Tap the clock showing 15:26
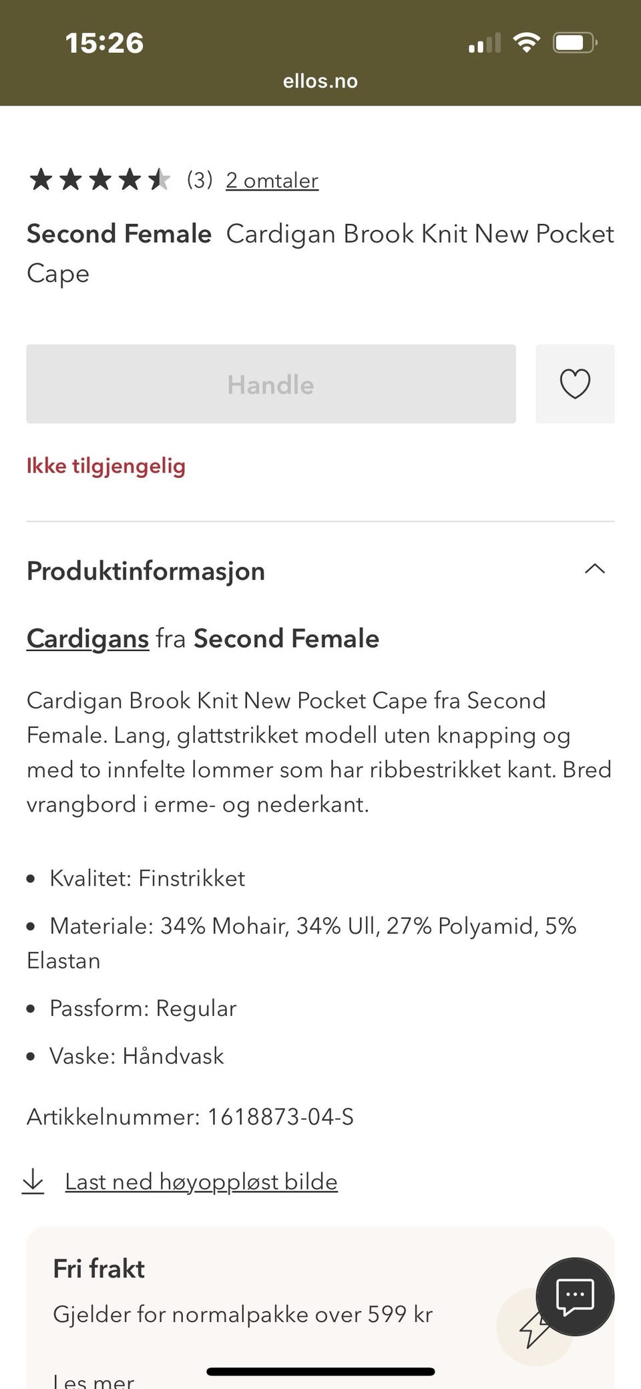The width and height of the screenshot is (641, 1389). pyautogui.click(x=104, y=42)
